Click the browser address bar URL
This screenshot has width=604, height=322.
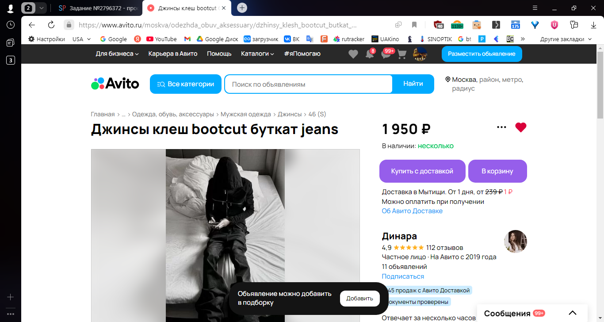218,25
